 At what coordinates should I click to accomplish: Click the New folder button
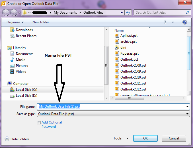(41, 22)
